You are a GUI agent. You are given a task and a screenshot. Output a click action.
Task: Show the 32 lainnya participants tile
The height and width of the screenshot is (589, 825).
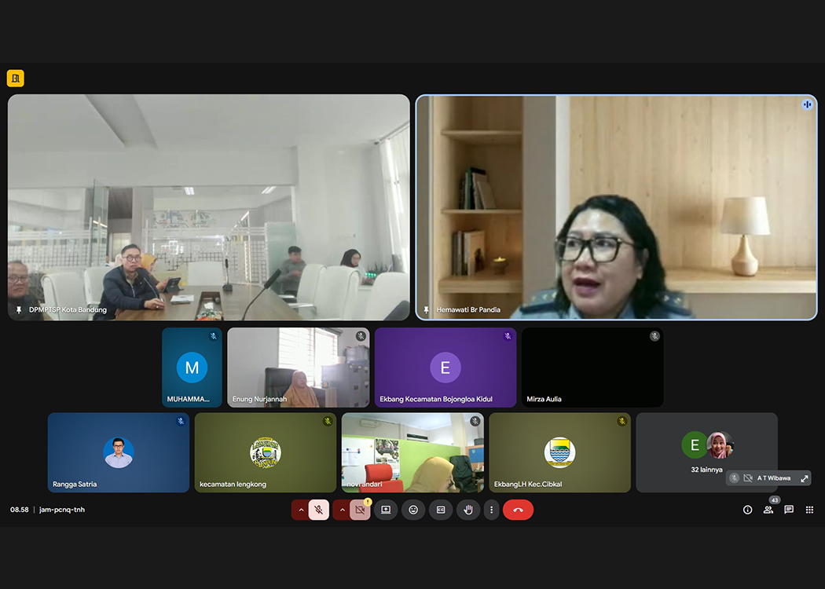point(706,452)
